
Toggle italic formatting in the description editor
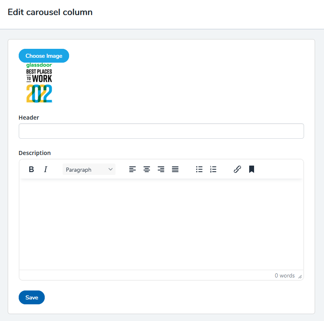[46, 169]
